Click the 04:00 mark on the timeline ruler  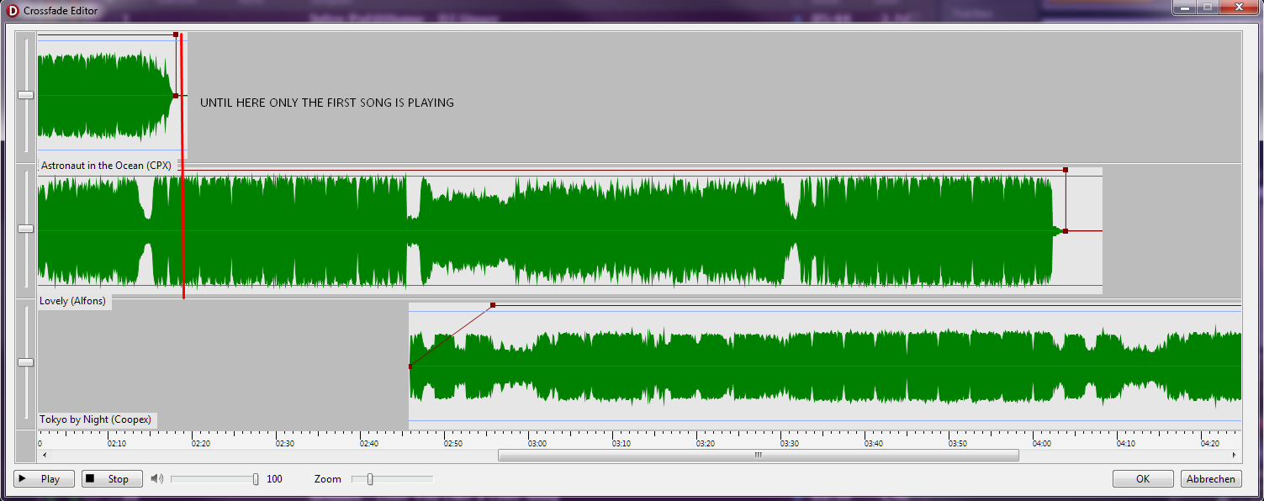(1042, 443)
